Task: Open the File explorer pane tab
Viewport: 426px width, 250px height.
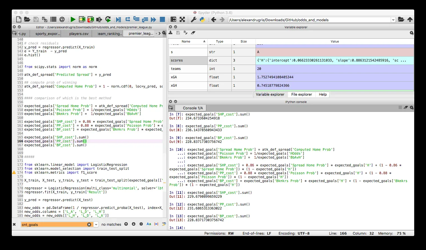Action: tap(302, 95)
